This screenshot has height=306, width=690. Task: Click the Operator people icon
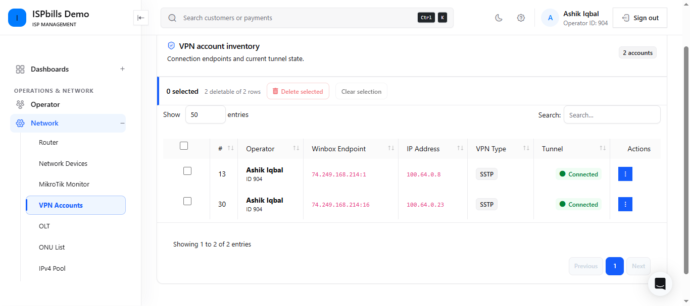[20, 104]
